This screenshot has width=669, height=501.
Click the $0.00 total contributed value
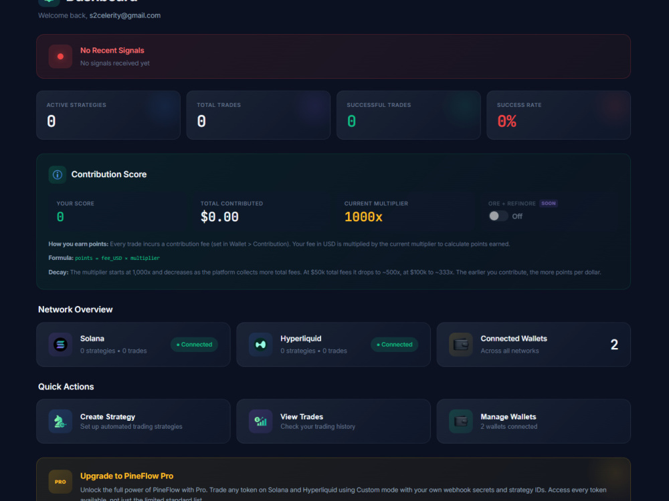click(x=219, y=217)
